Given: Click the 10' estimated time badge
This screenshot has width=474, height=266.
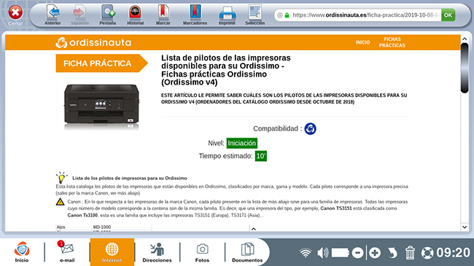Looking at the screenshot, I should (261, 156).
